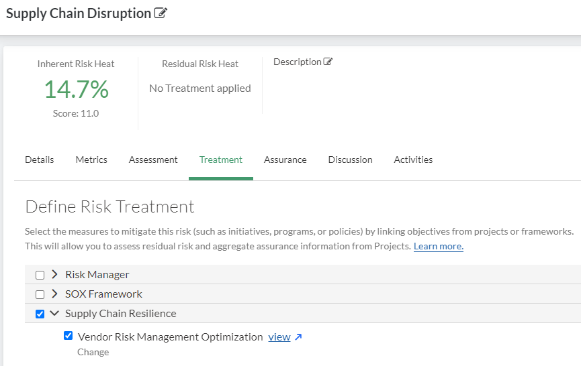Click the view link for Vendor Risk Management
This screenshot has width=581, height=366.
pyautogui.click(x=279, y=337)
